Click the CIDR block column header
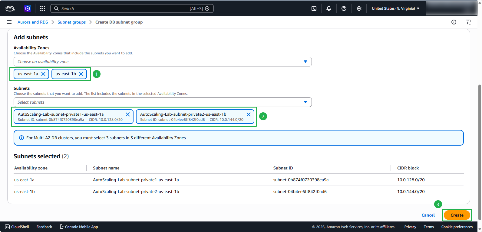The image size is (482, 232). pyautogui.click(x=408, y=168)
